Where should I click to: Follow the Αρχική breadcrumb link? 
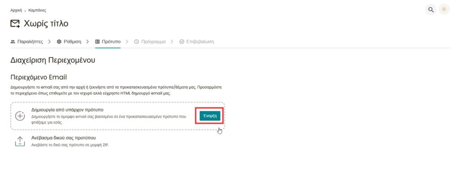[x=16, y=10]
